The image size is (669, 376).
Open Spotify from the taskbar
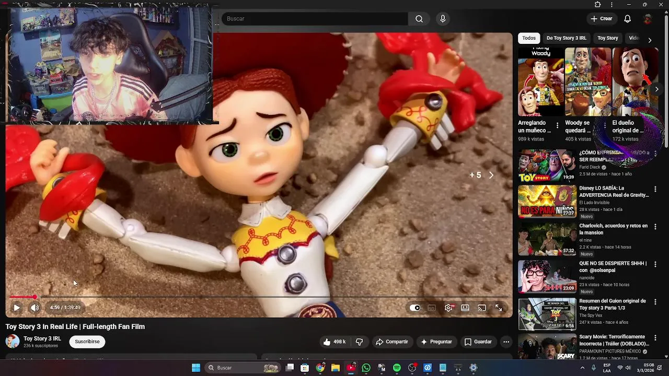pyautogui.click(x=397, y=368)
